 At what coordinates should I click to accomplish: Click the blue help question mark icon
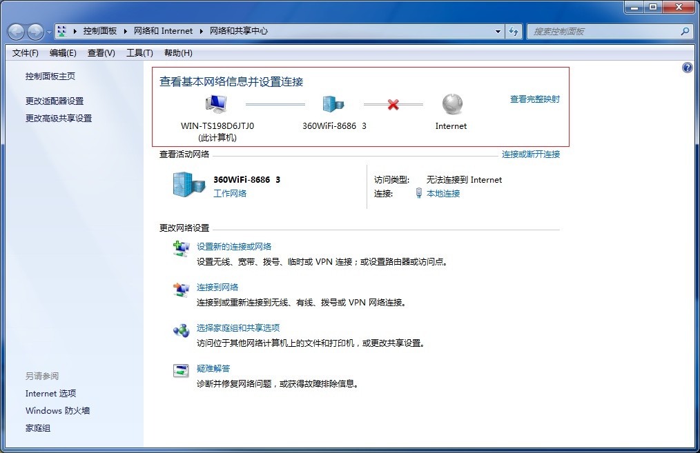point(687,68)
